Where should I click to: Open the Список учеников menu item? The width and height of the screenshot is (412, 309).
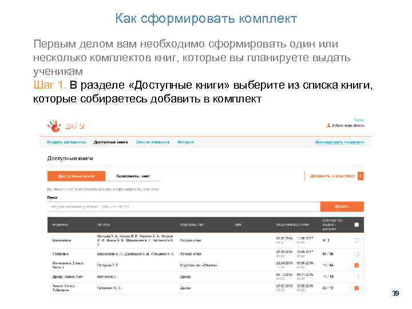click(x=152, y=142)
